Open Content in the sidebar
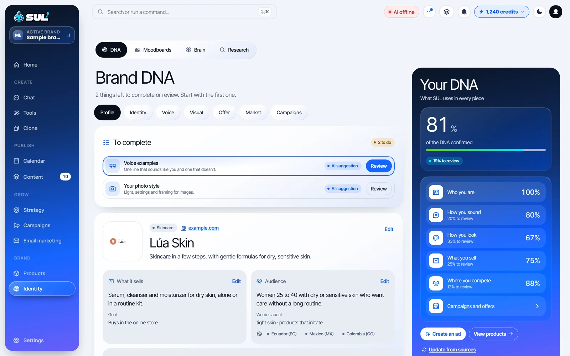 [x=42, y=177]
